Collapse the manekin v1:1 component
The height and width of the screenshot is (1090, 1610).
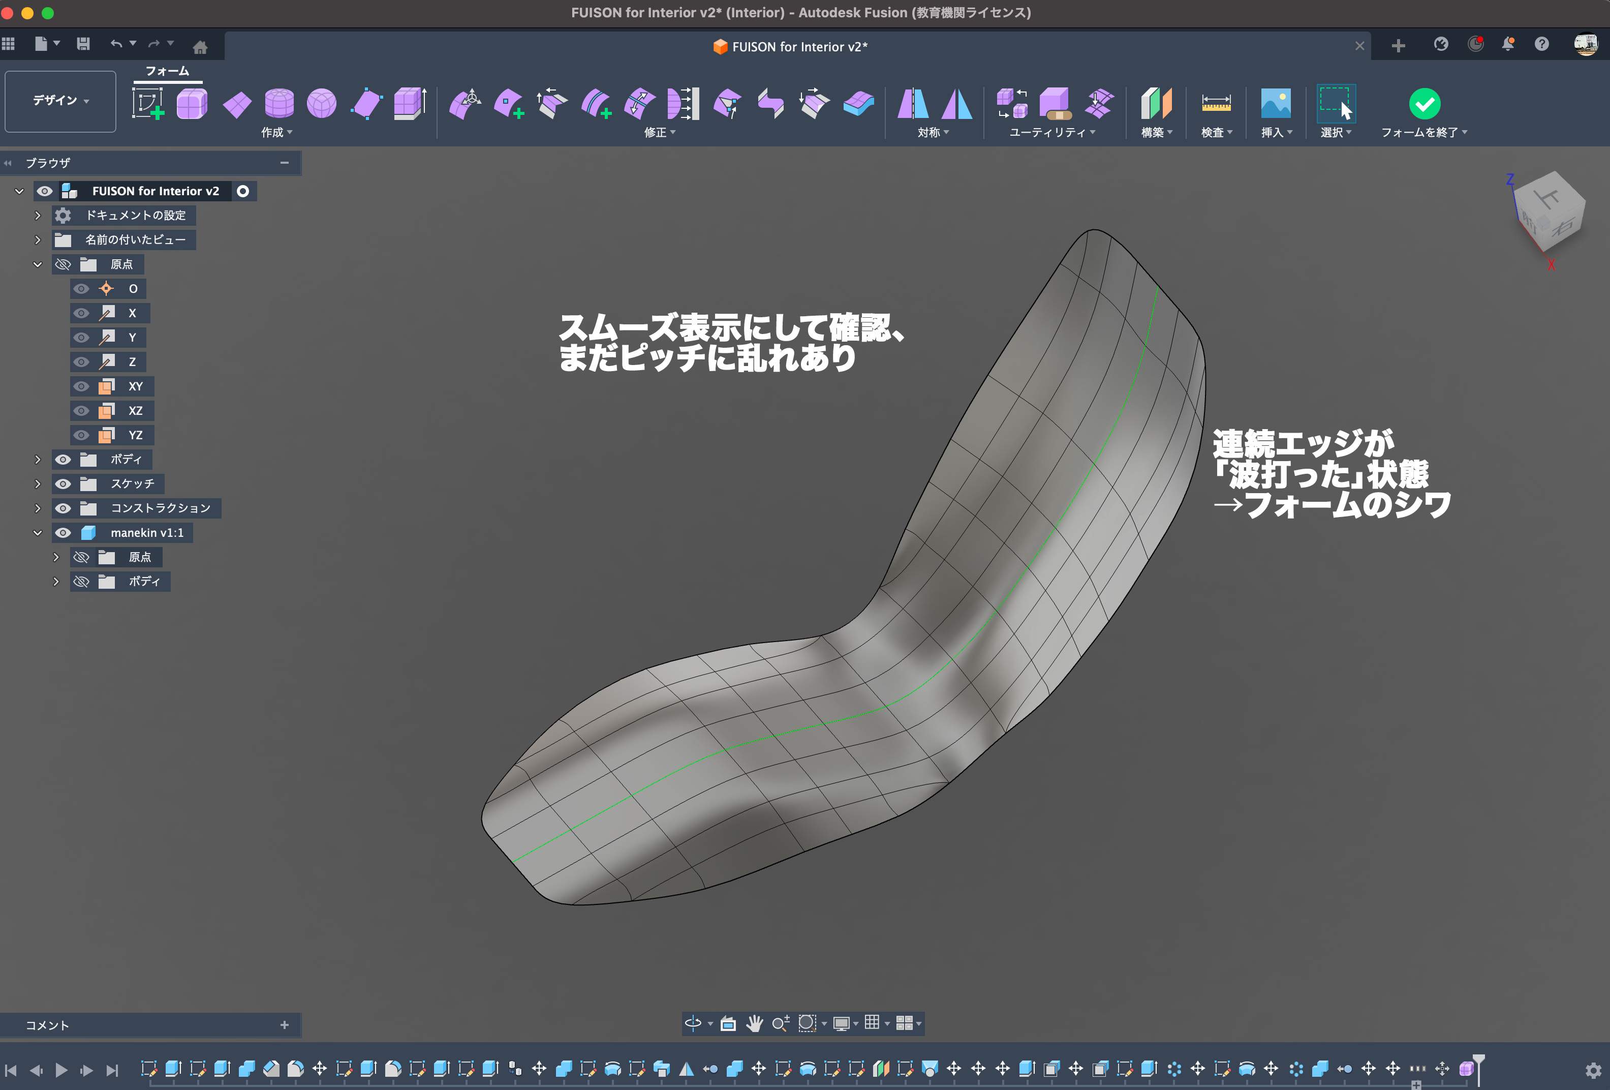click(x=38, y=532)
